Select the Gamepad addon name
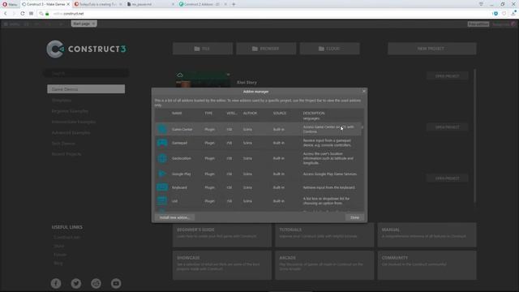The width and height of the screenshot is (519, 292). pyautogui.click(x=179, y=143)
